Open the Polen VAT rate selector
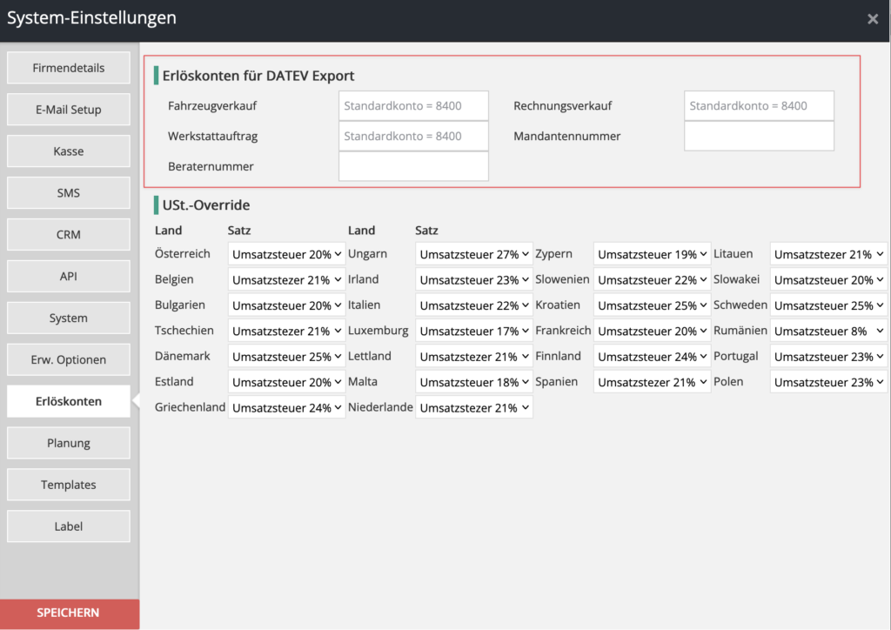 [828, 381]
